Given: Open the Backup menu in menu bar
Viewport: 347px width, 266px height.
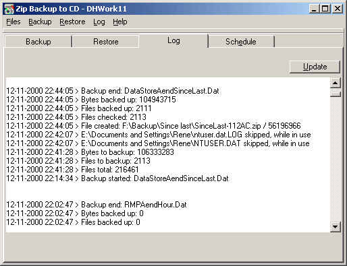Looking at the screenshot, I should (40, 22).
